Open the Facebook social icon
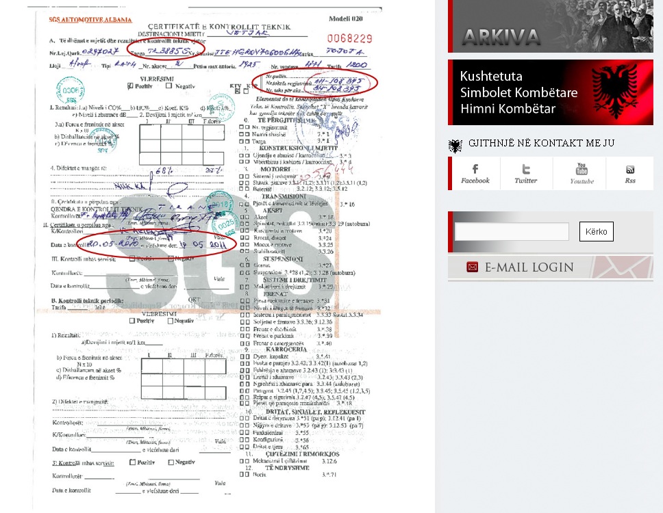The width and height of the screenshot is (663, 513). (x=475, y=174)
